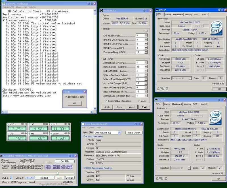Close the +3.3 voltage sensor widget
This screenshot has width=227, height=188.
[26, 124]
